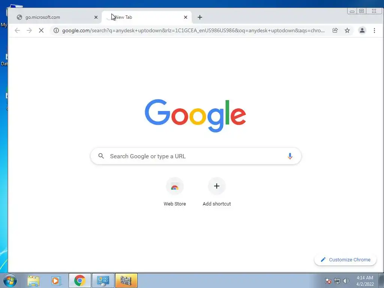Open Windows Explorer from taskbar
Image resolution: width=384 pixels, height=288 pixels.
33,280
